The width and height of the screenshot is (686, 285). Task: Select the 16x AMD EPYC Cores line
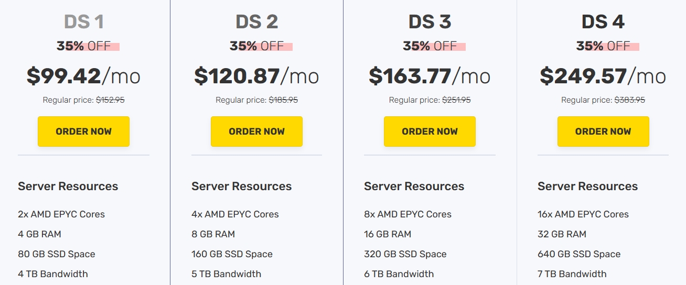point(583,214)
